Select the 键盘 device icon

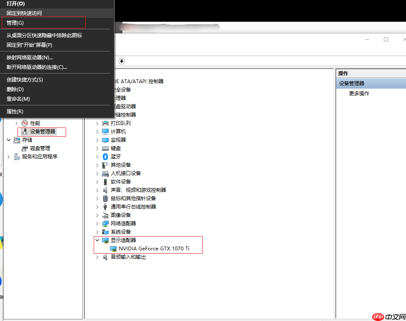click(x=105, y=148)
